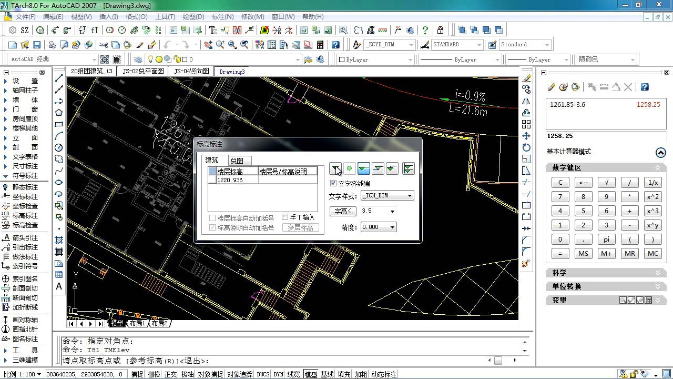Open the 精度 0.000 dropdown

coord(378,227)
